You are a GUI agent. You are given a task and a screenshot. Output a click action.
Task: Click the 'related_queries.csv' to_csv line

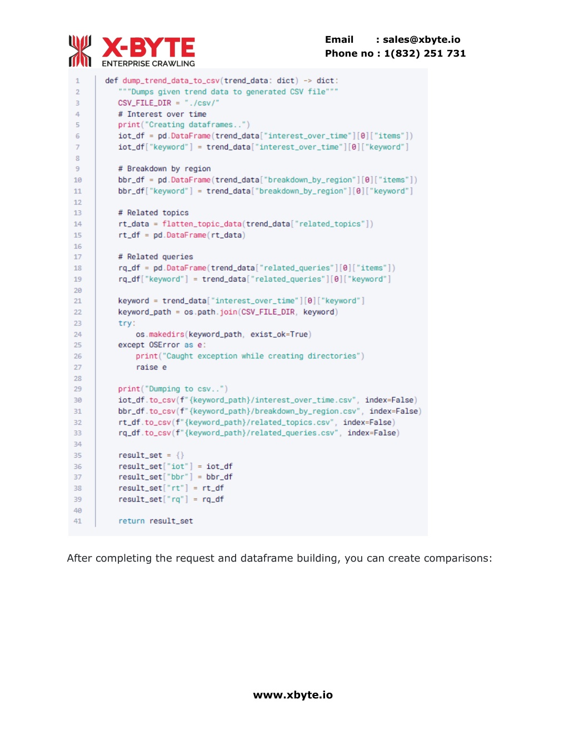(259, 433)
